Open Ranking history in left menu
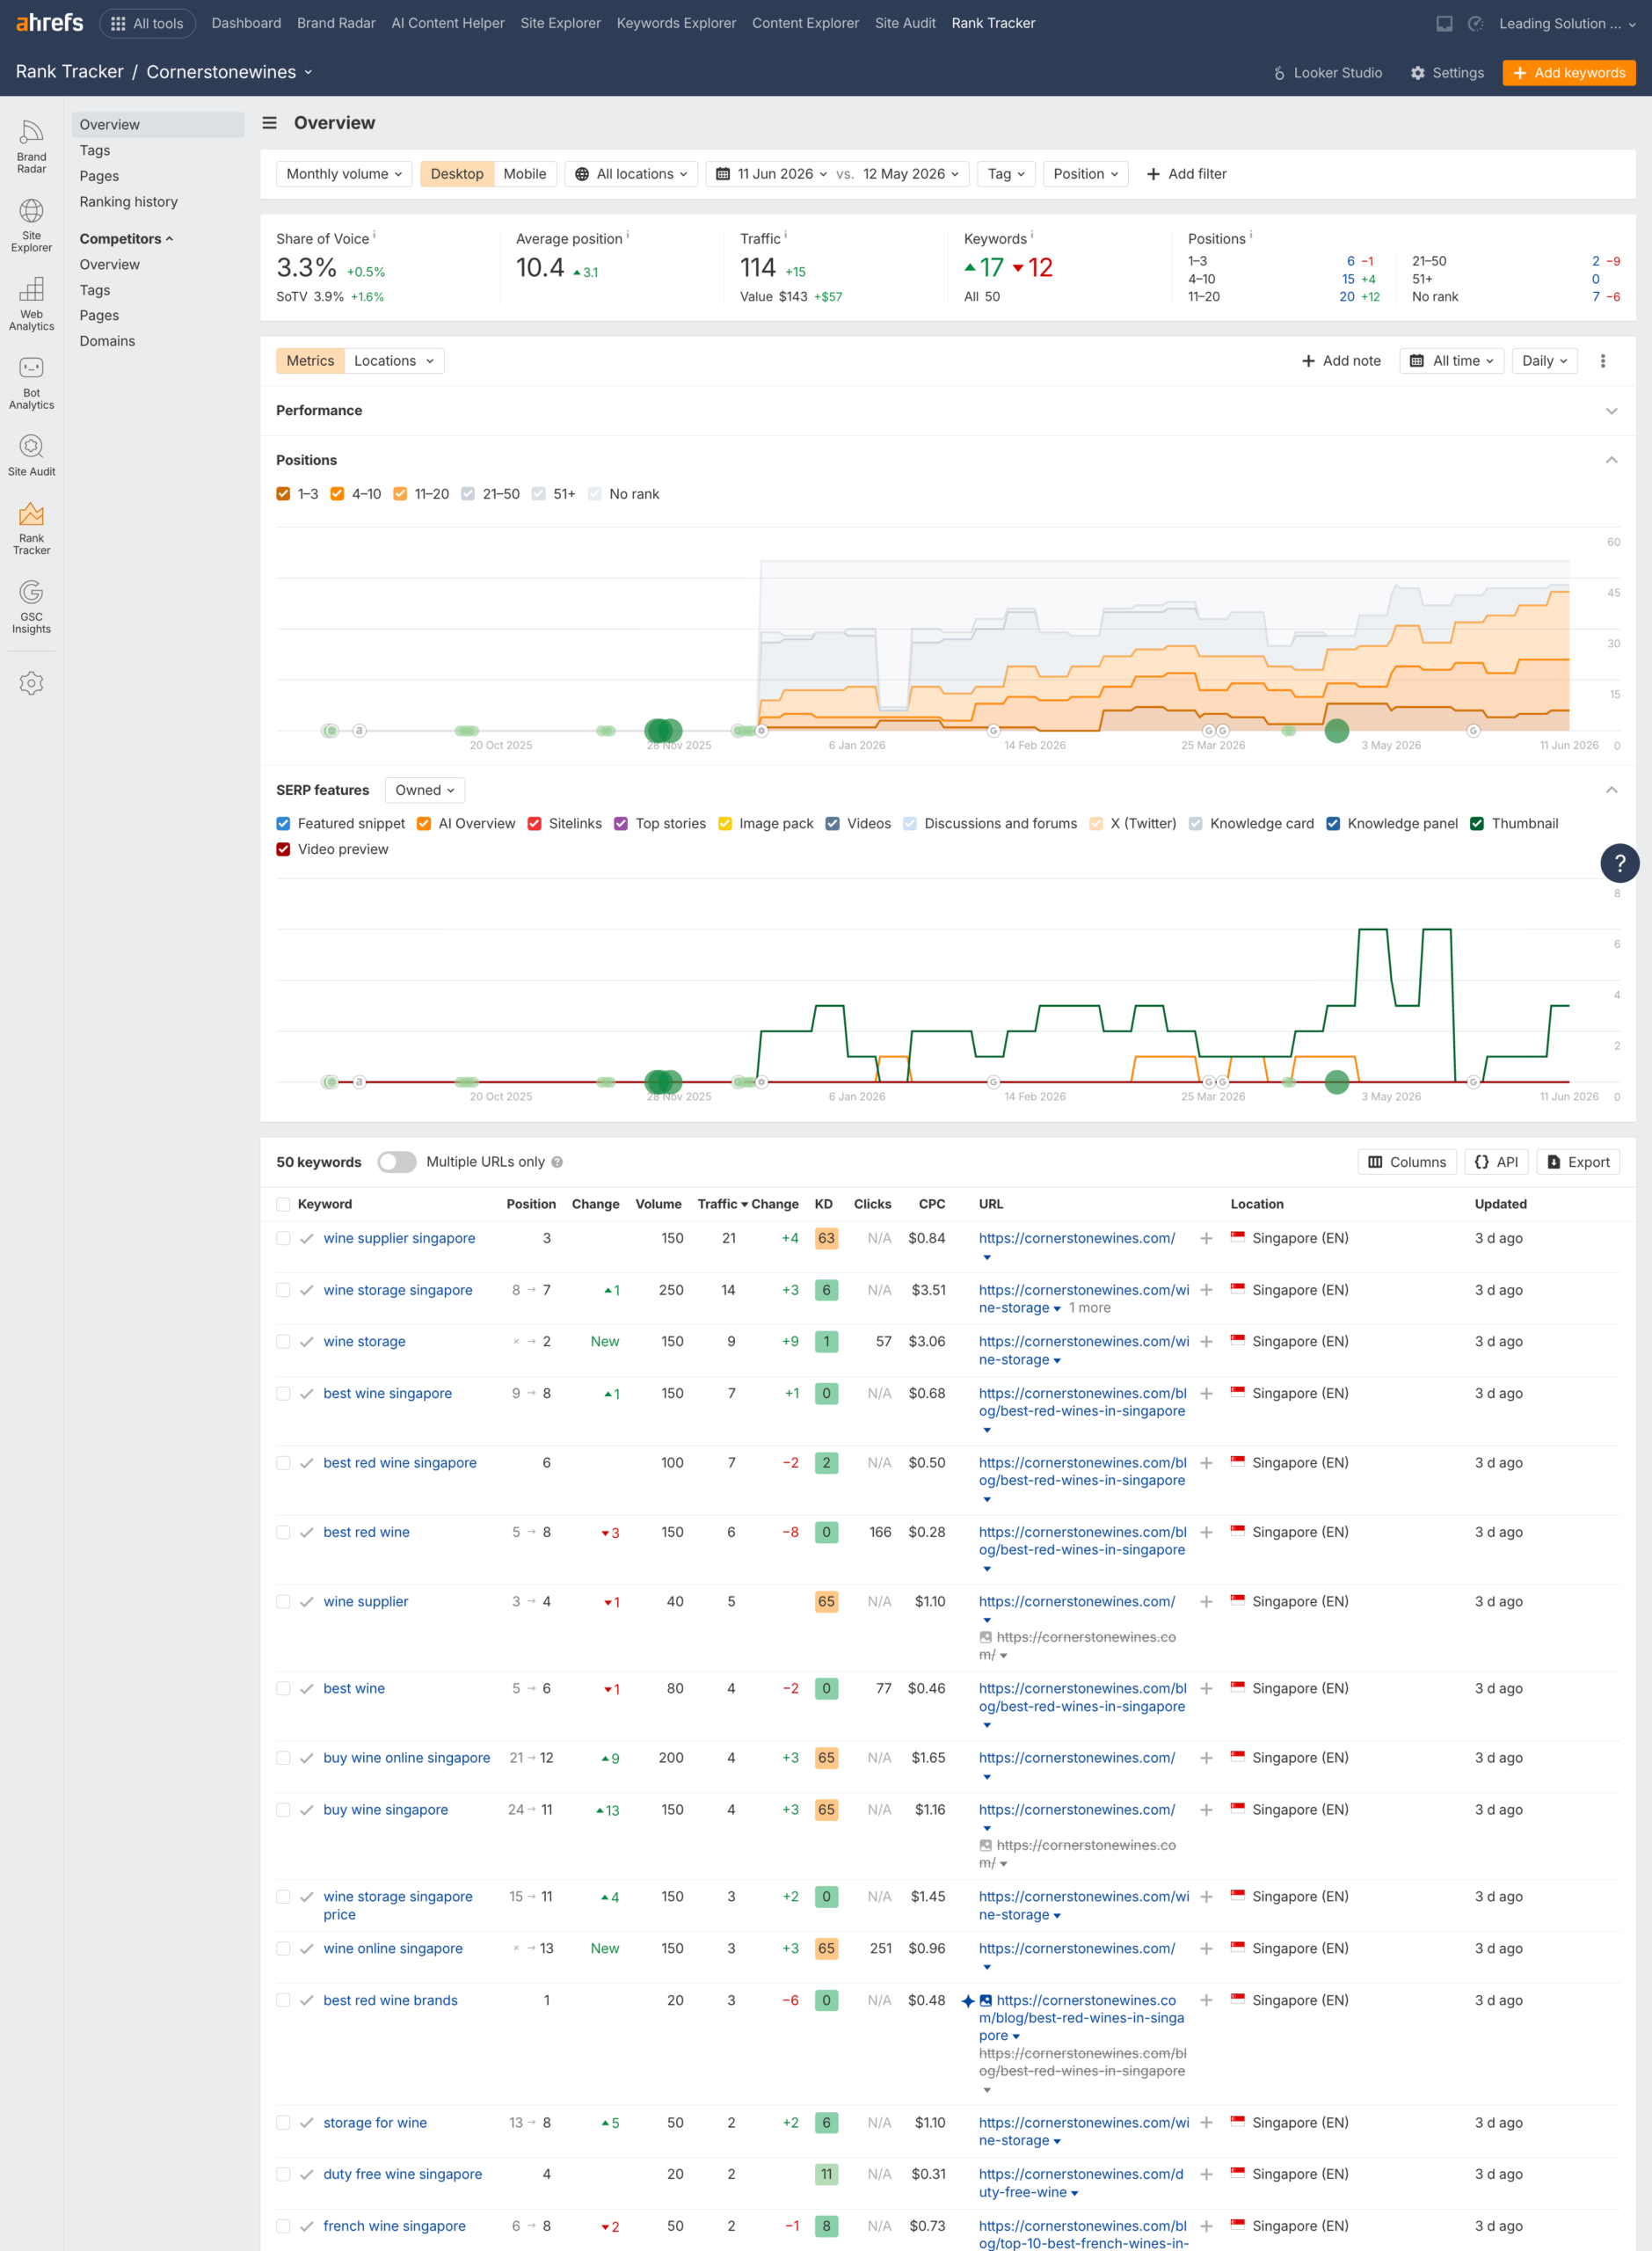Viewport: 1652px width, 2251px height. [x=129, y=202]
